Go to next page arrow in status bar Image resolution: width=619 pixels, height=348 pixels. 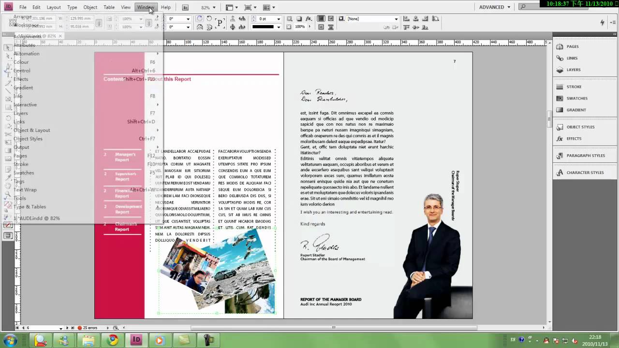[x=67, y=328]
